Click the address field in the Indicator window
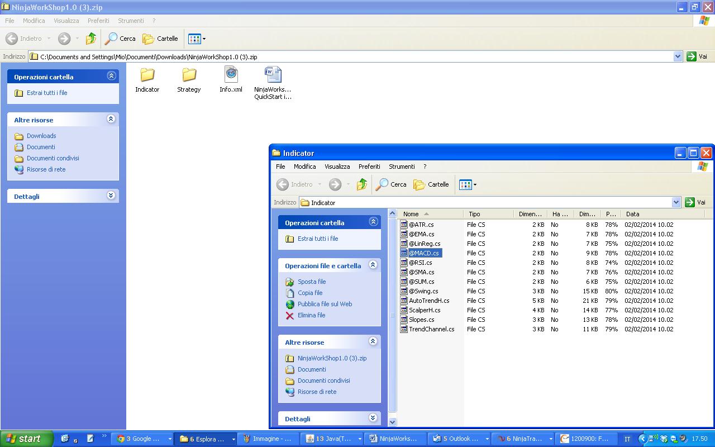The height and width of the screenshot is (447, 715). [485, 202]
